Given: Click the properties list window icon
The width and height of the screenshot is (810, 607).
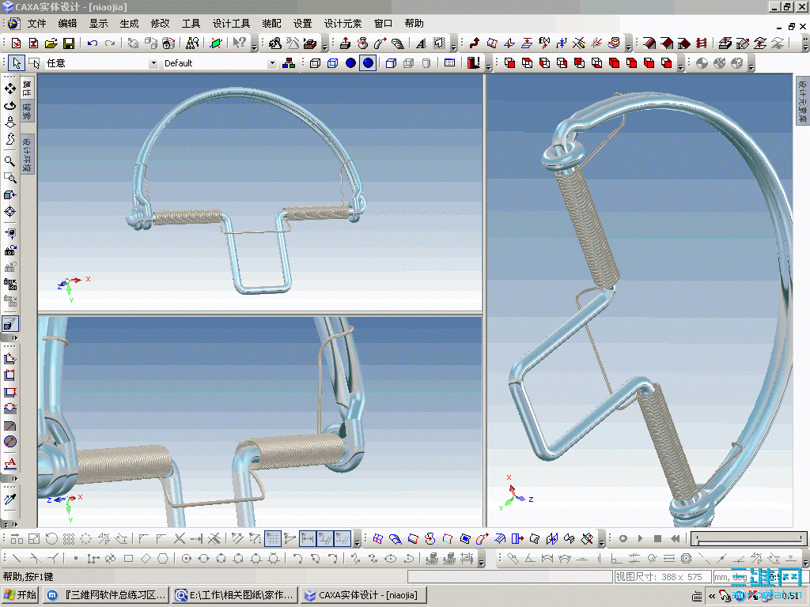Looking at the screenshot, I should pyautogui.click(x=450, y=63).
